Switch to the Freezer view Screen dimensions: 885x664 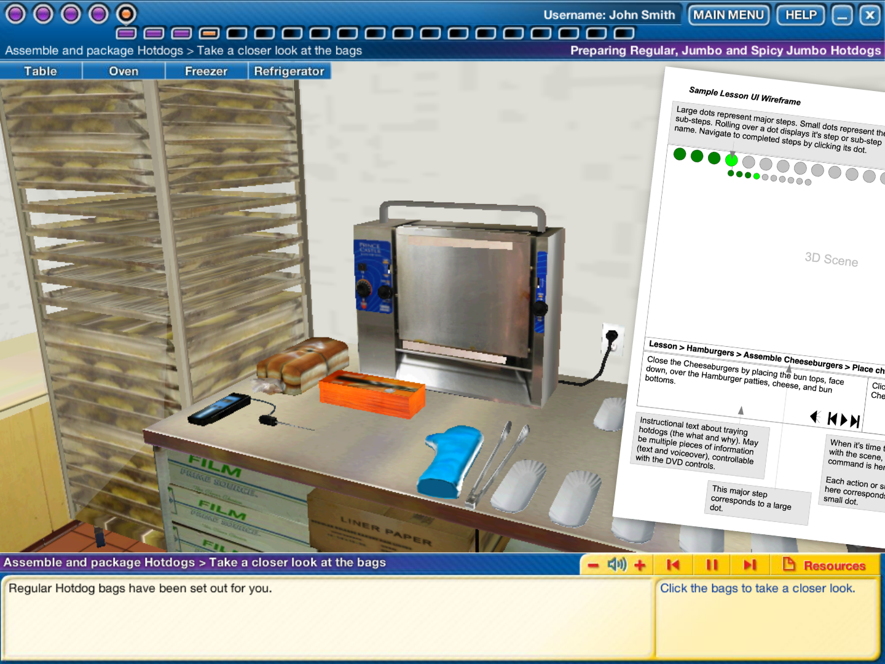205,71
